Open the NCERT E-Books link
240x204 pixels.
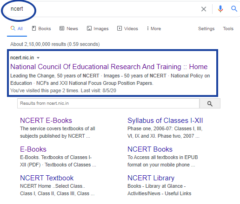46,121
